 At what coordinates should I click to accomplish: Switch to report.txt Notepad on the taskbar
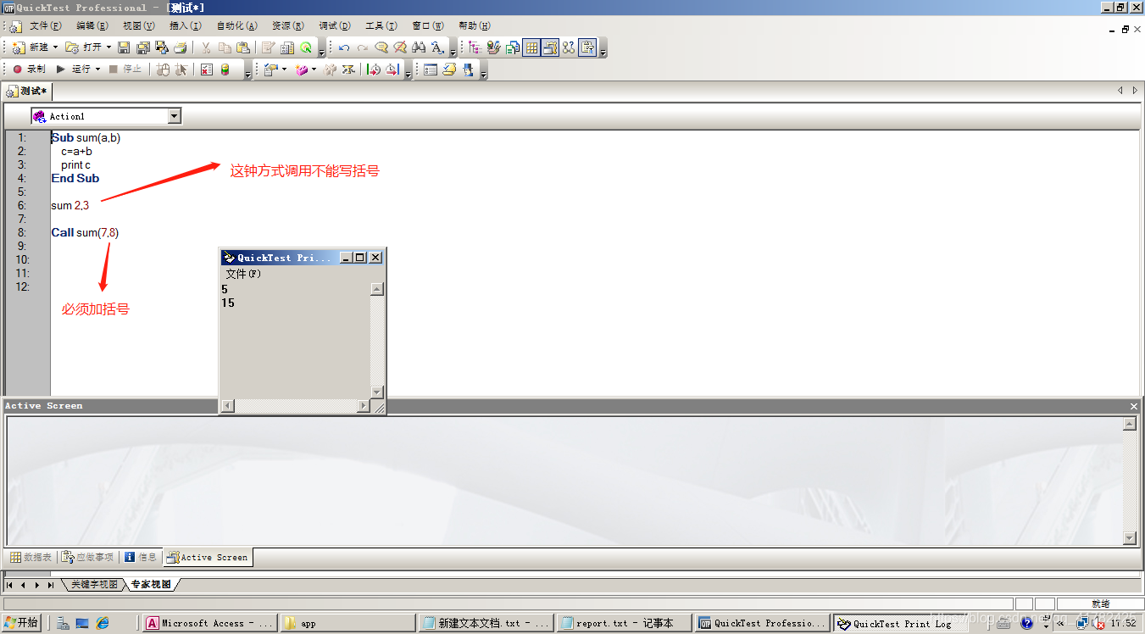(x=623, y=623)
